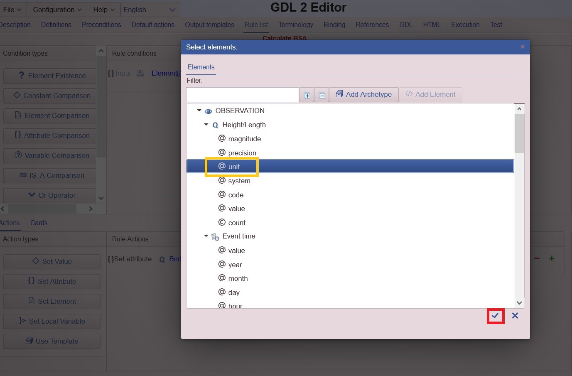Image resolution: width=572 pixels, height=376 pixels.
Task: Switch to the Terminology tab
Action: pyautogui.click(x=295, y=25)
